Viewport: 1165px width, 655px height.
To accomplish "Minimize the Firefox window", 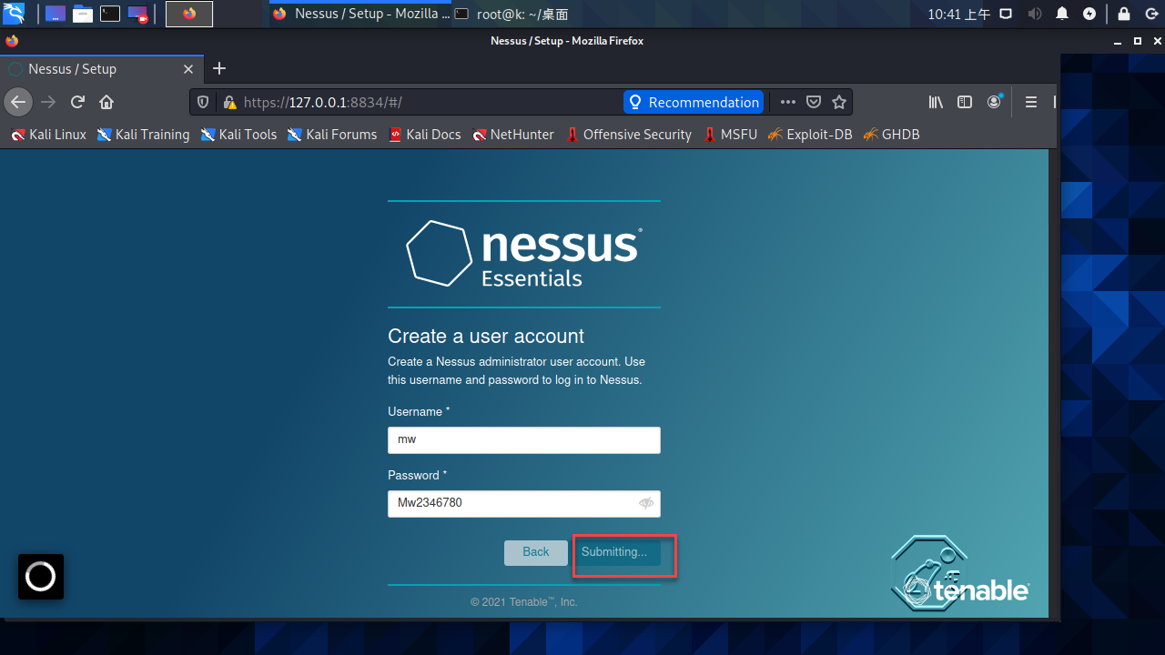I will 1119,41.
